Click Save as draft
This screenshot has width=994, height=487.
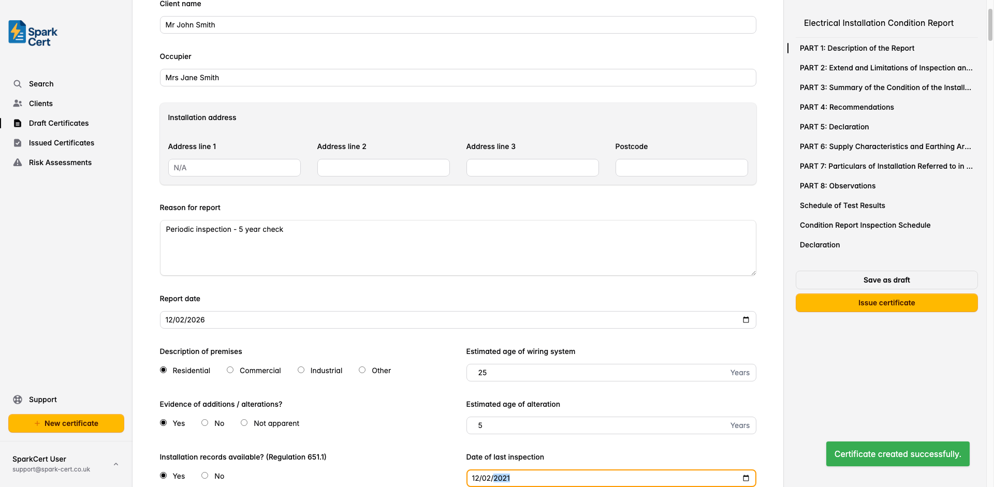(x=886, y=279)
